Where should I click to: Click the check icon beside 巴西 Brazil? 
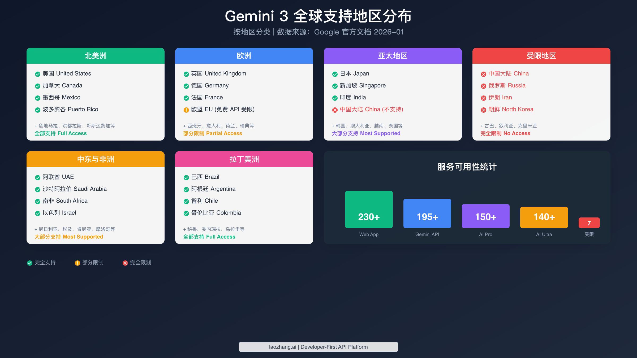coord(186,177)
